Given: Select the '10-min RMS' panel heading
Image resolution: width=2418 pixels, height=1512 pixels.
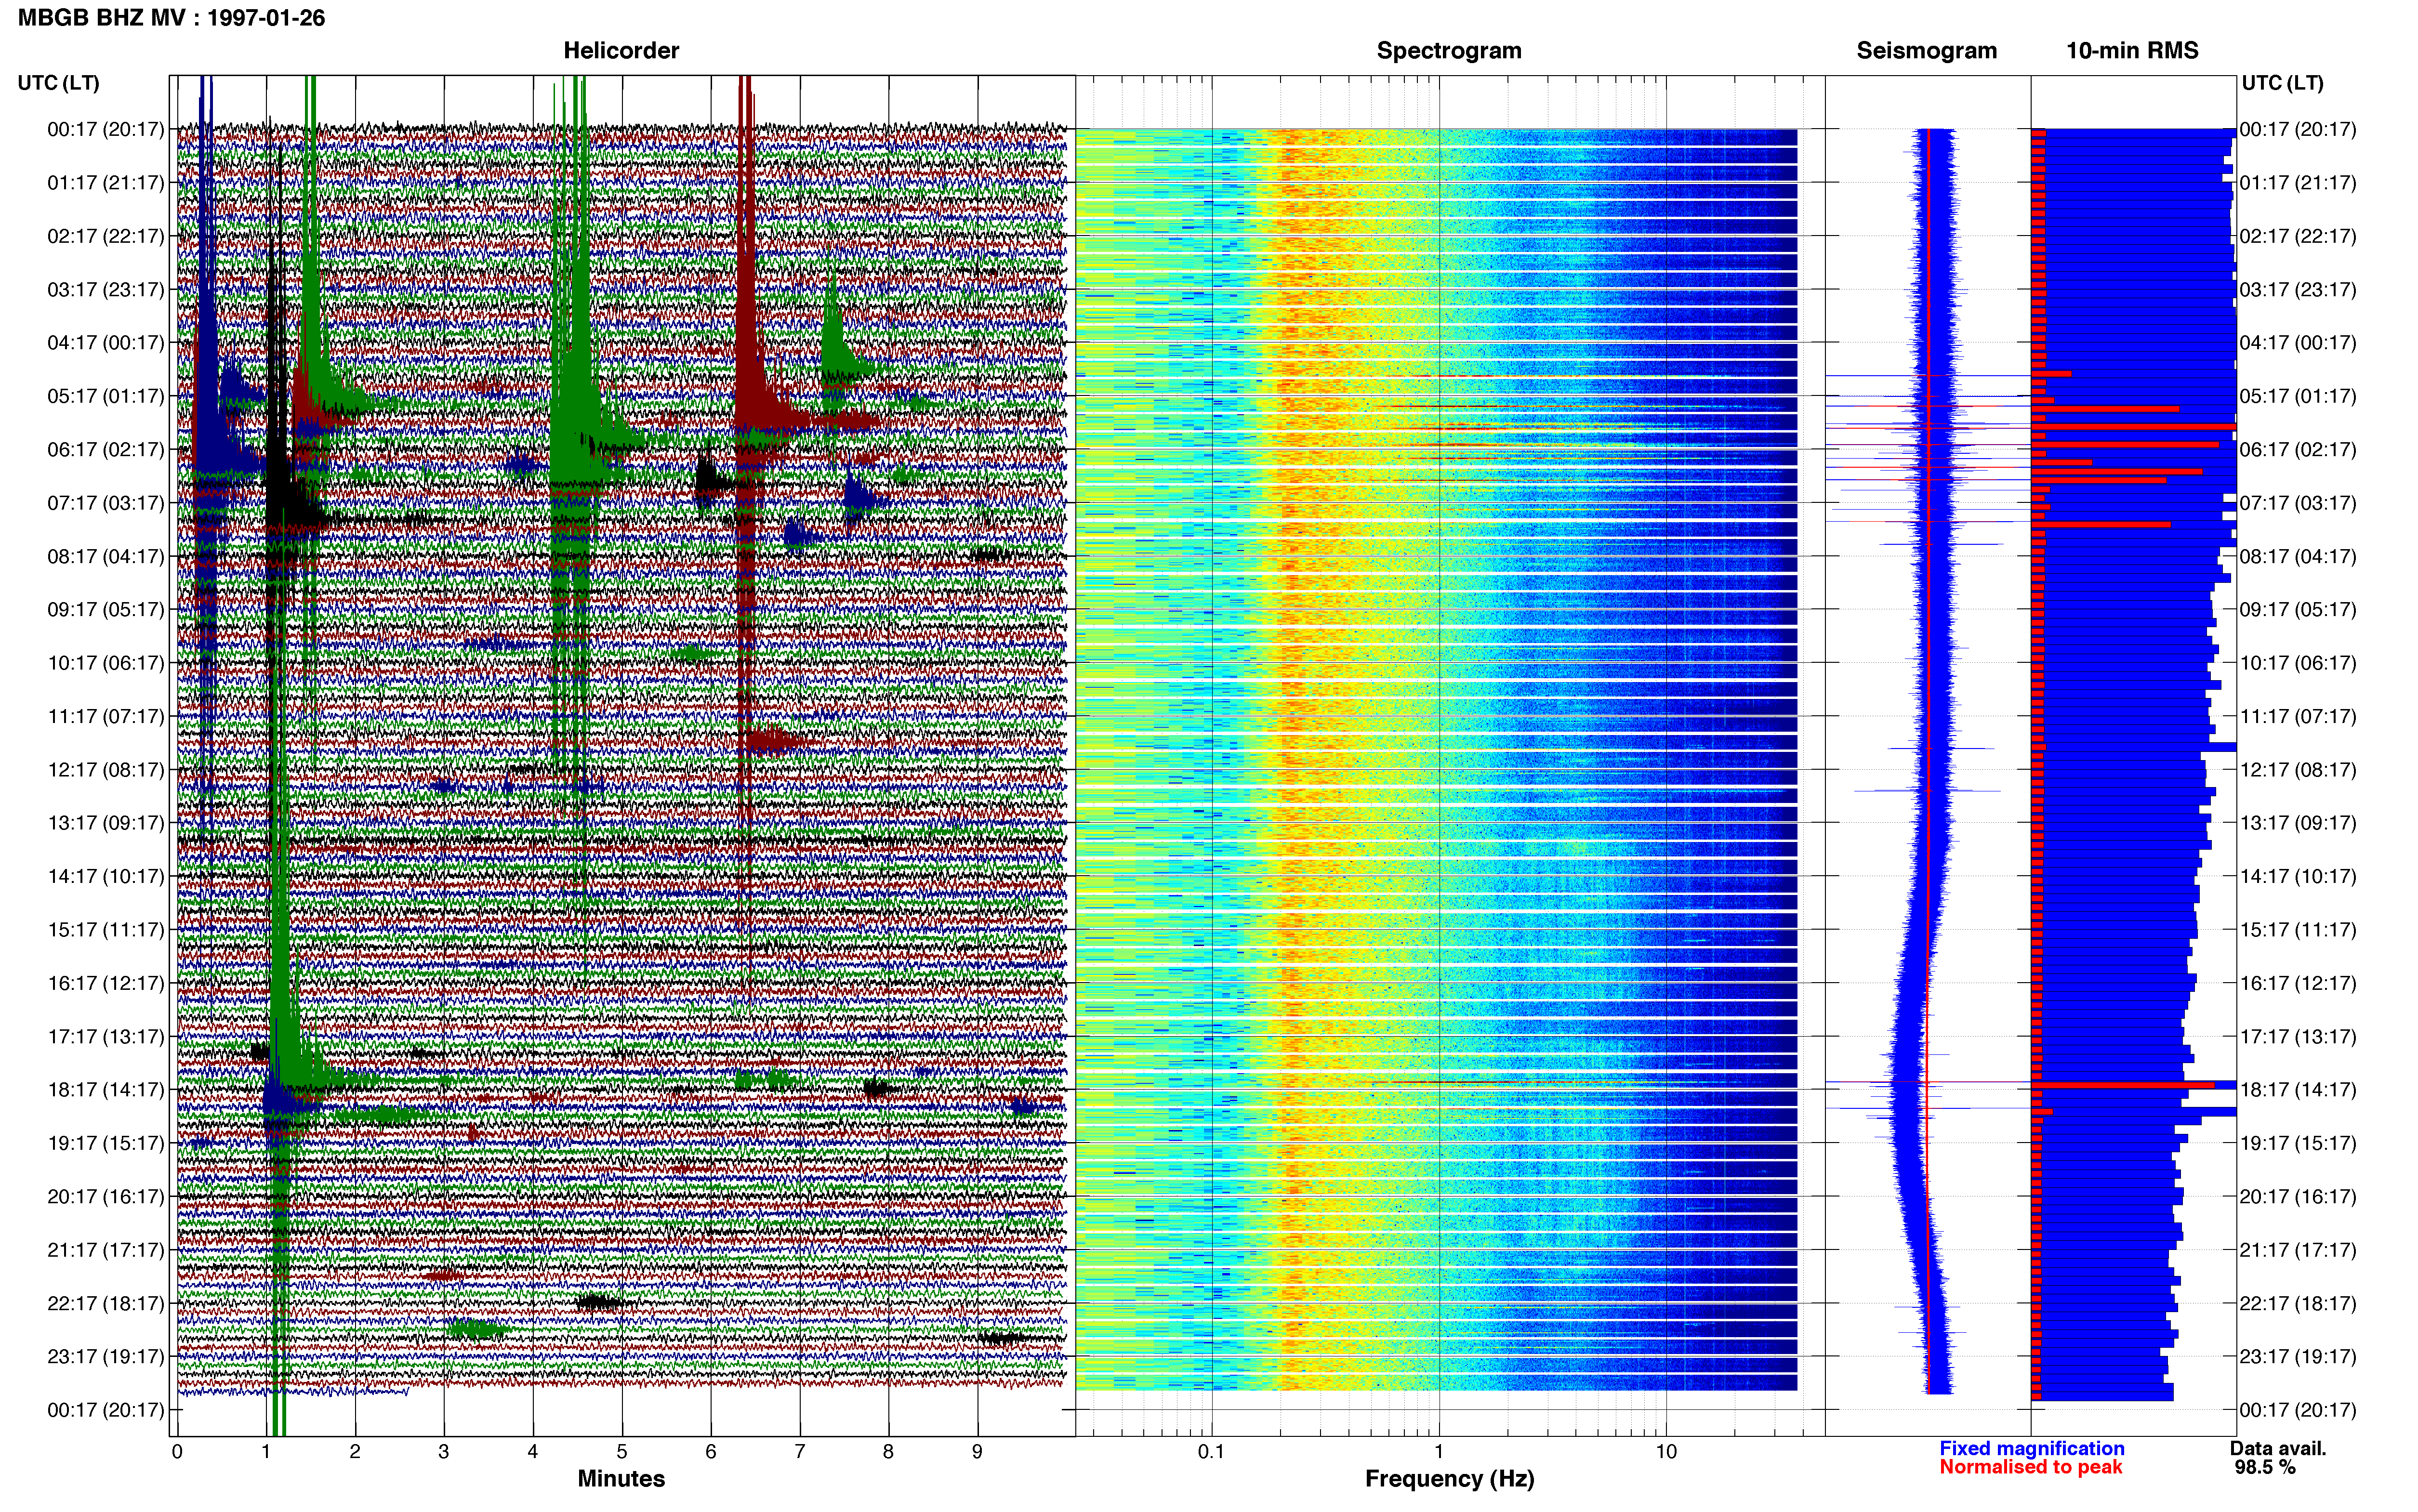Looking at the screenshot, I should pyautogui.click(x=2132, y=51).
